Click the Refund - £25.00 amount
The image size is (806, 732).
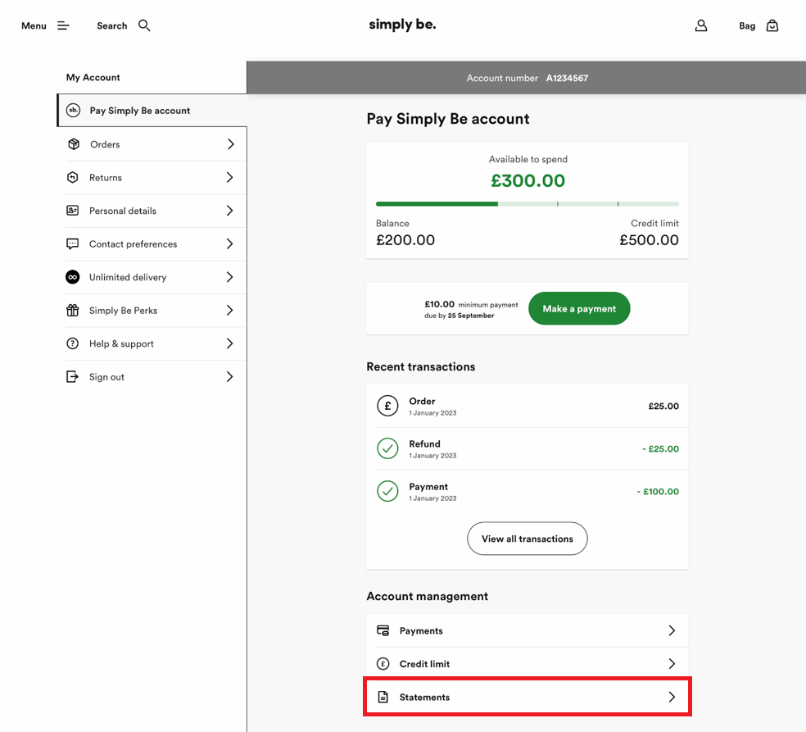(x=660, y=449)
